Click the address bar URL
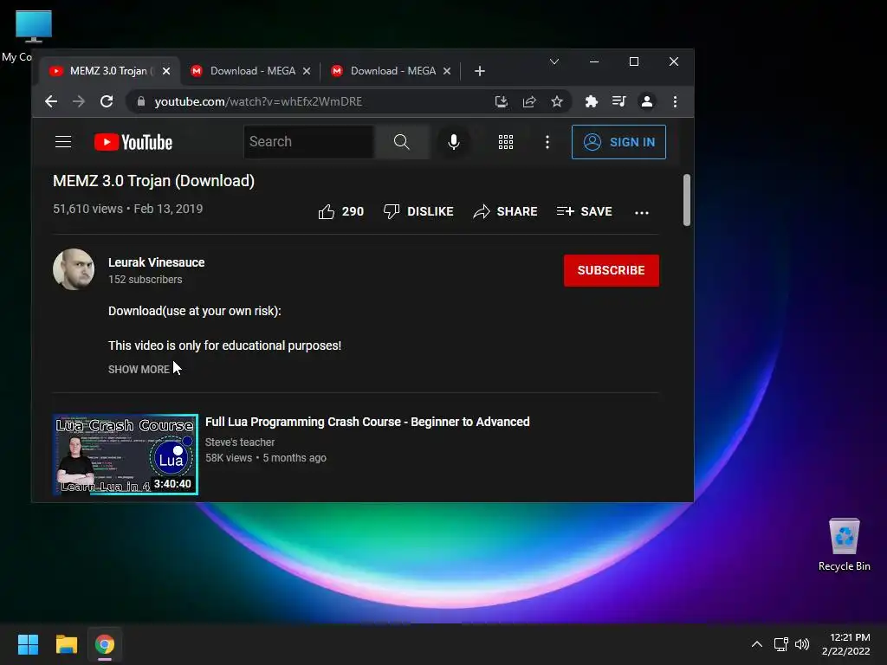 [x=258, y=102]
